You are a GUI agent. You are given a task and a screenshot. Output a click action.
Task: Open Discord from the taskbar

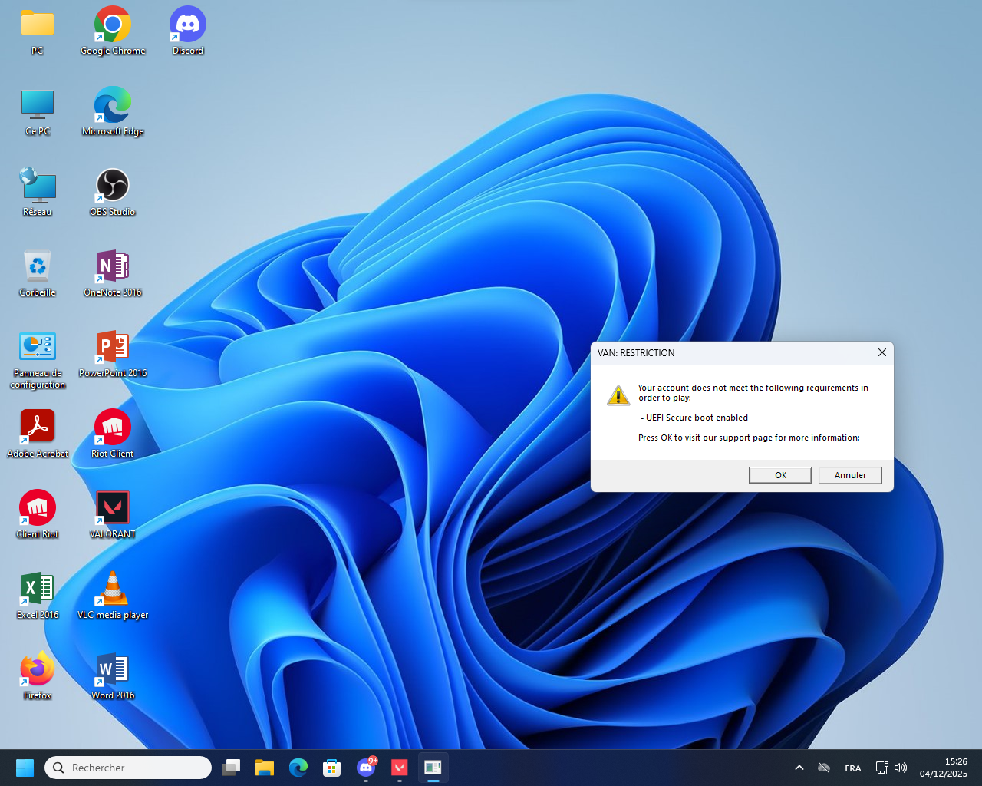pos(366,768)
